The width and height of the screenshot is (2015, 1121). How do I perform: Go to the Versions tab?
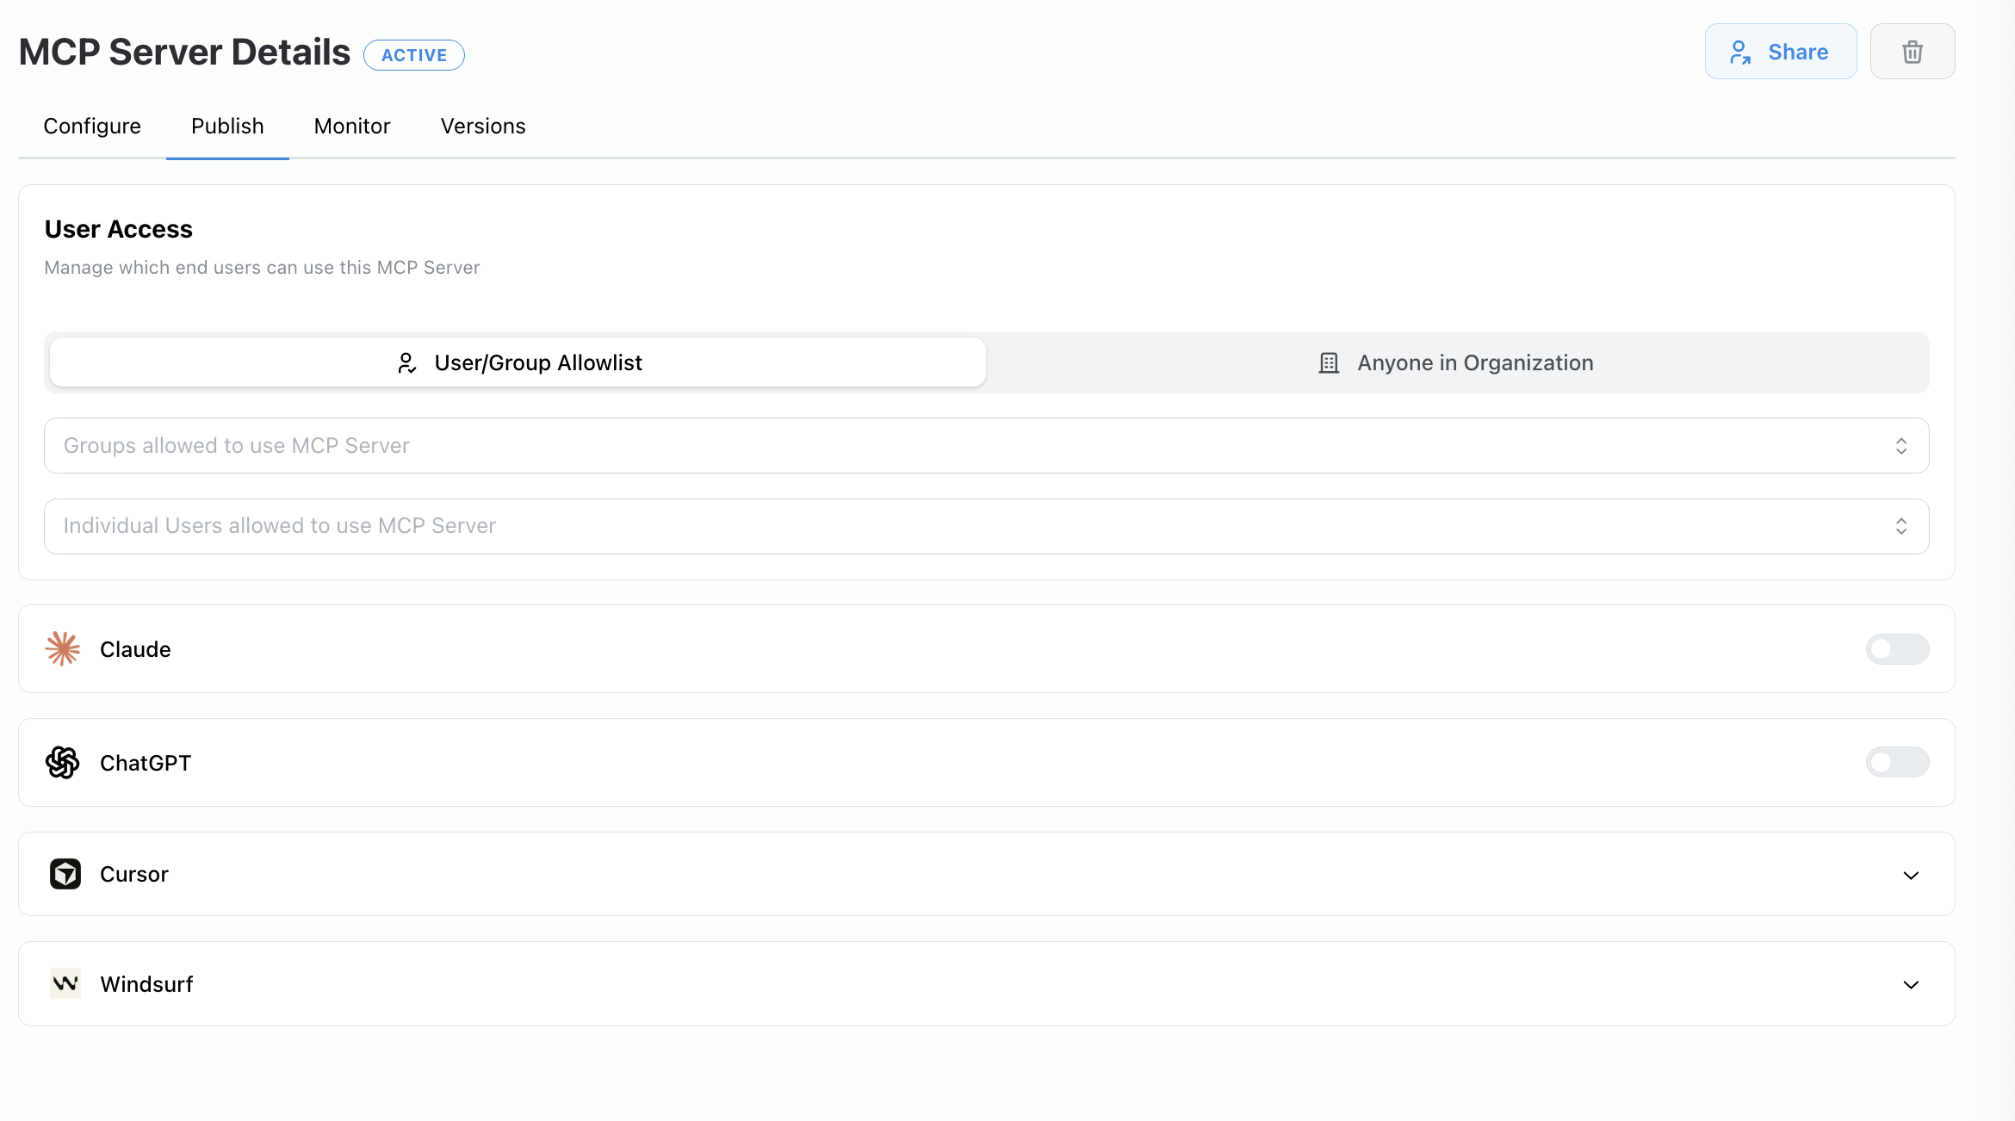click(x=483, y=127)
